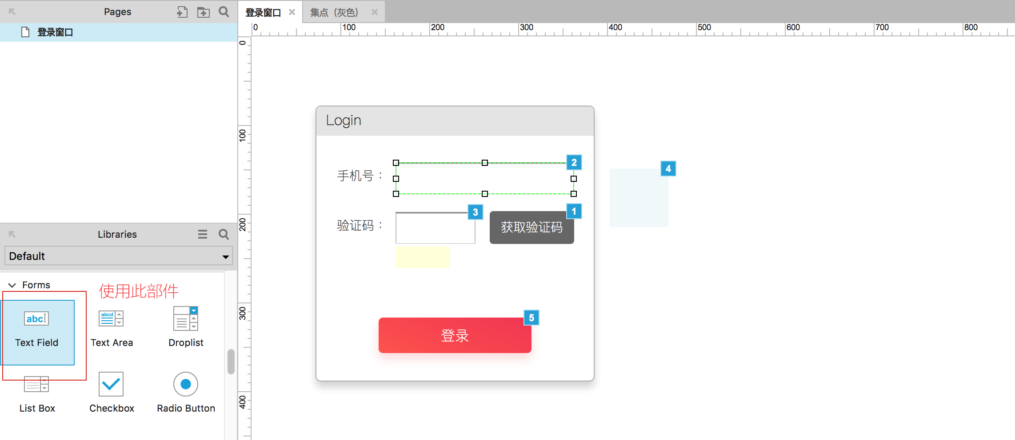This screenshot has height=440, width=1015.
Task: Select the Text Field widget
Action: click(37, 332)
